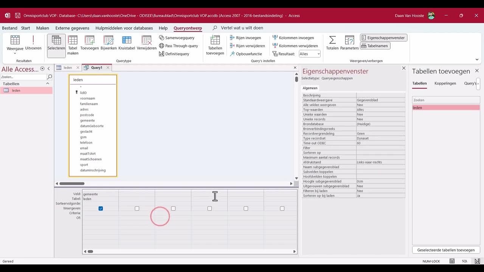Toggle the Totalen row
This screenshot has height=272, width=484.
pyautogui.click(x=332, y=43)
